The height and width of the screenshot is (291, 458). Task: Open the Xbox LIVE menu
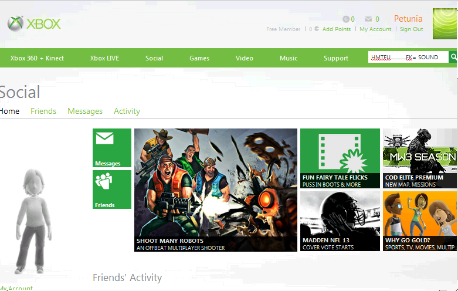(104, 58)
